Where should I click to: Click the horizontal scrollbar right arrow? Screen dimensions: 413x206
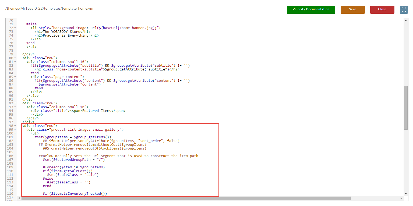[401, 198]
